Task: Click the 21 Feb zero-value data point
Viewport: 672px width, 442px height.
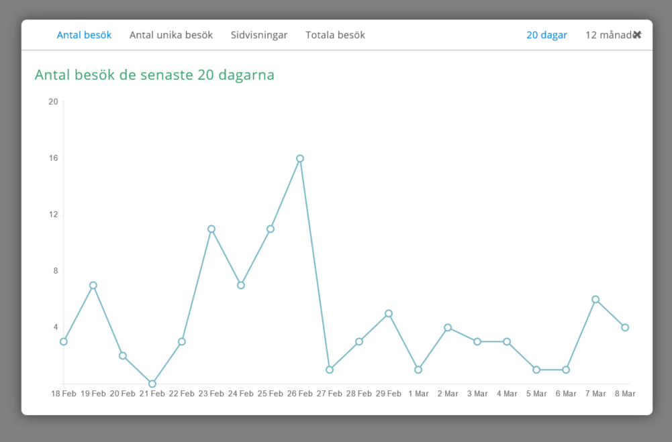Action: tap(152, 384)
